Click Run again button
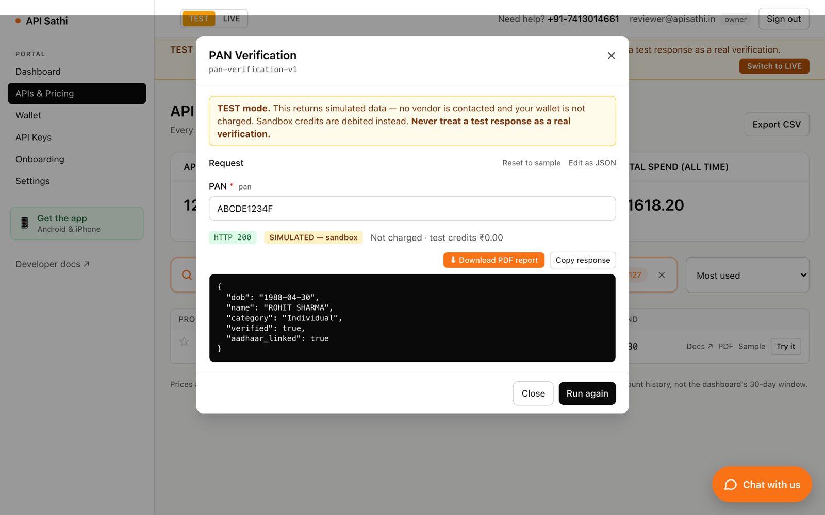 (587, 393)
